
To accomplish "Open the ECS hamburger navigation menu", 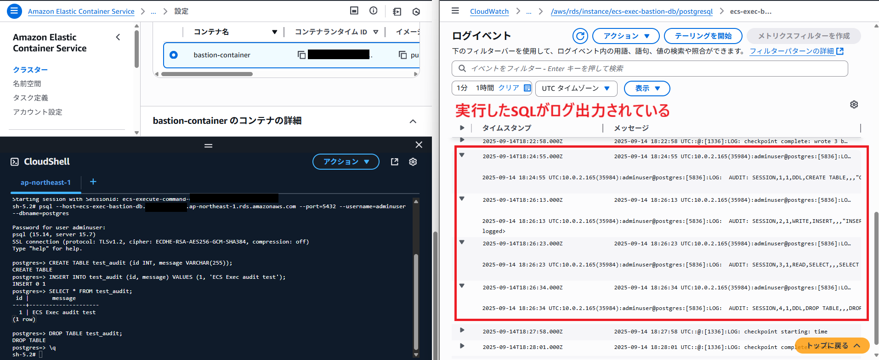I will pos(14,11).
